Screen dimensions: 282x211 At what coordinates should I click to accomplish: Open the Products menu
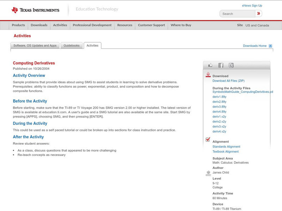point(18,25)
